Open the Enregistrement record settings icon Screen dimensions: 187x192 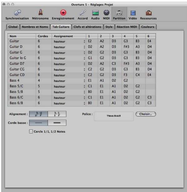click(63, 15)
